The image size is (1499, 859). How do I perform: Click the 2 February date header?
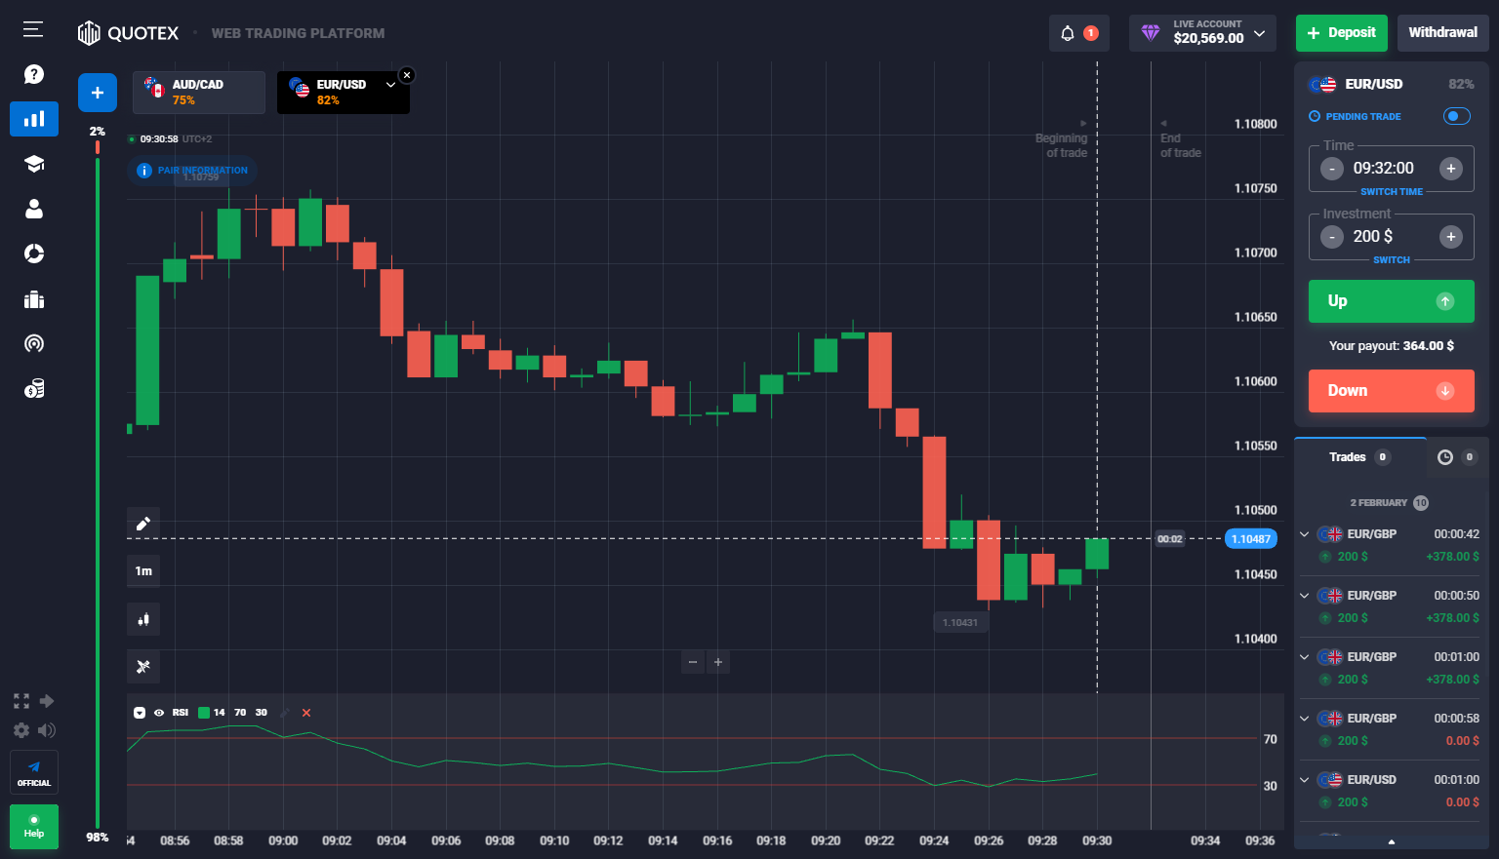click(x=1389, y=503)
